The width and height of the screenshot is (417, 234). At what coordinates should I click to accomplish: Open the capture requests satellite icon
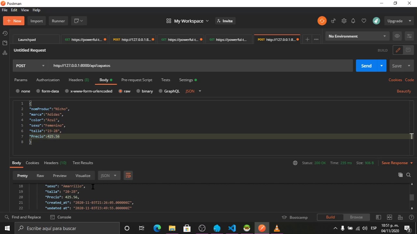coord(333,21)
